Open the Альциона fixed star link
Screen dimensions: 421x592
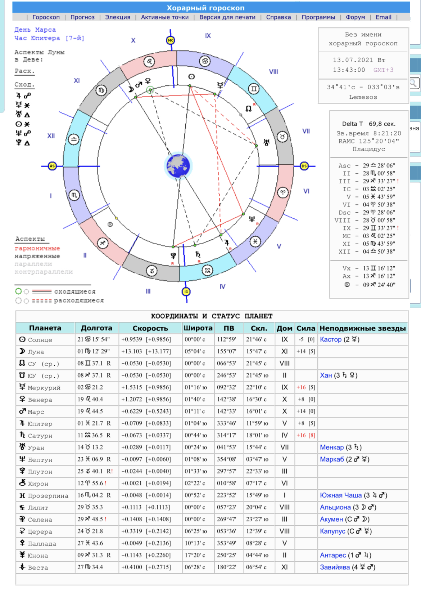[x=335, y=507]
